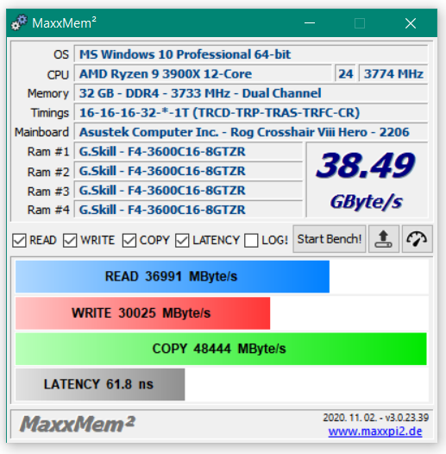The image size is (446, 454).
Task: Uncheck the WRITE checkbox
Action: (70, 240)
